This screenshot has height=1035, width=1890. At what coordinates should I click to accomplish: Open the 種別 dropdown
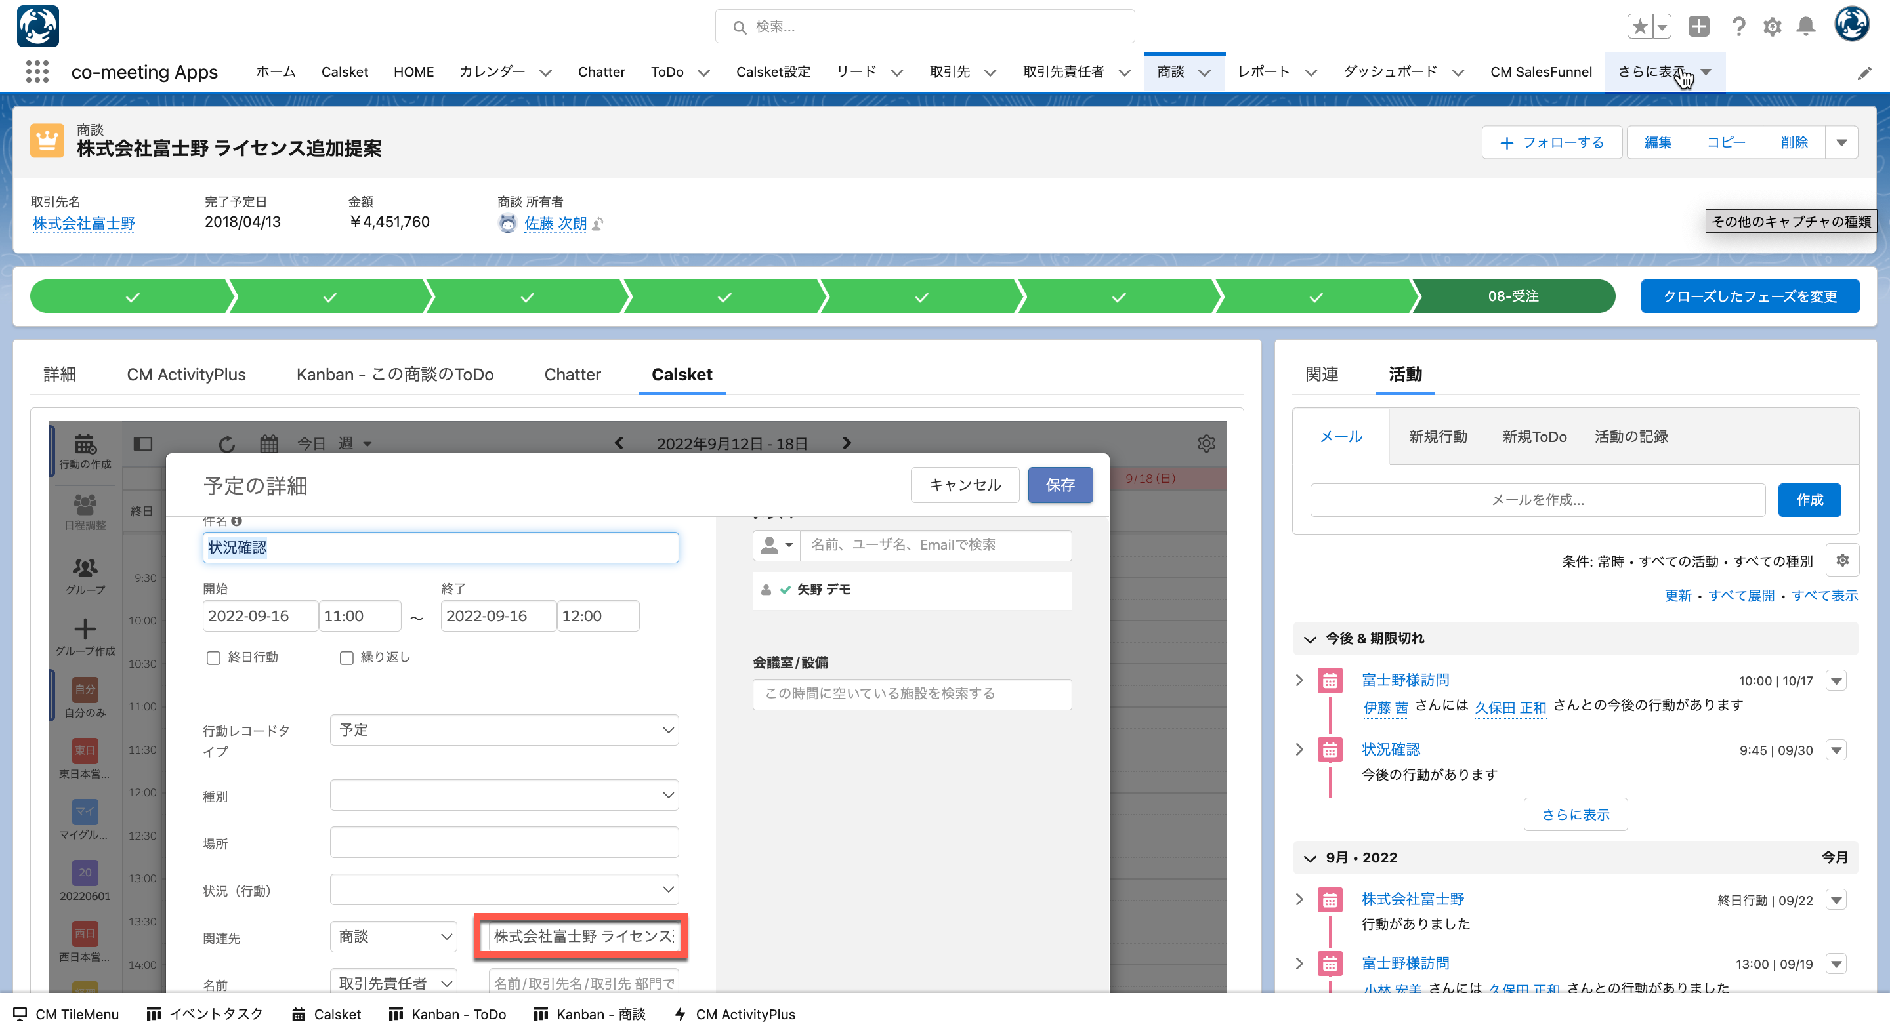504,794
